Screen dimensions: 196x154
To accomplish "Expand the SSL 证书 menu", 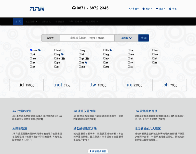I will (x=75, y=22).
